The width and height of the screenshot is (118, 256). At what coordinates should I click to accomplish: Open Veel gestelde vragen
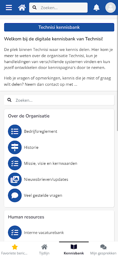(x=43, y=196)
